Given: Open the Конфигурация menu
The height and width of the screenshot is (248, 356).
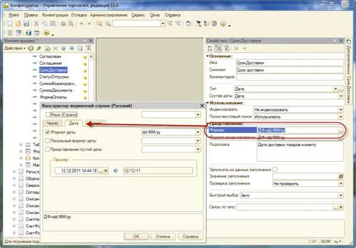Looking at the screenshot, I should coord(55,15).
